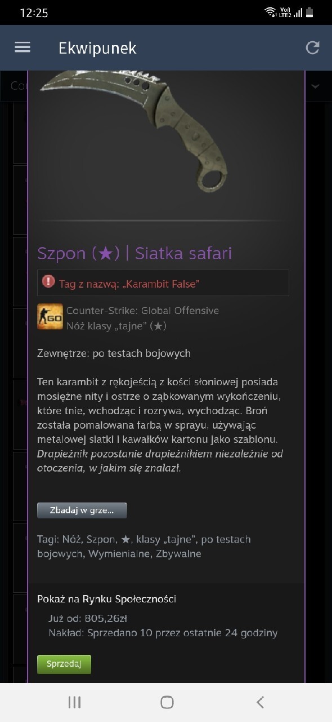Tap the Ekwipunek header title
Screen dimensions: 332x722
pos(97,48)
